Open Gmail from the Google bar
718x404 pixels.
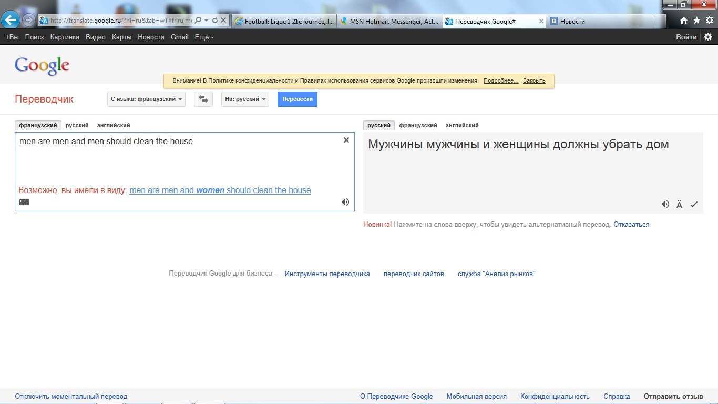click(180, 37)
